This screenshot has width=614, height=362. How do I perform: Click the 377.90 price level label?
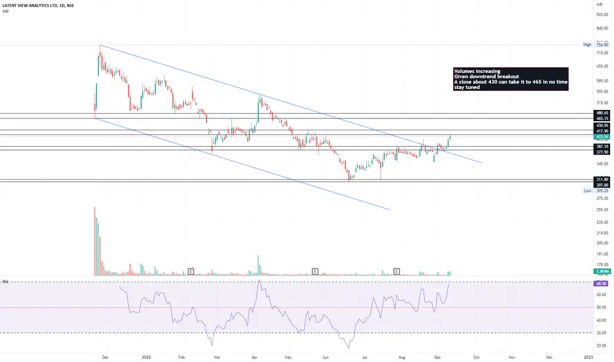click(602, 152)
